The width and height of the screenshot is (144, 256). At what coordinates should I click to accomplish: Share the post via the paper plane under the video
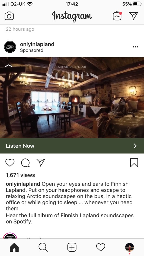click(40, 162)
